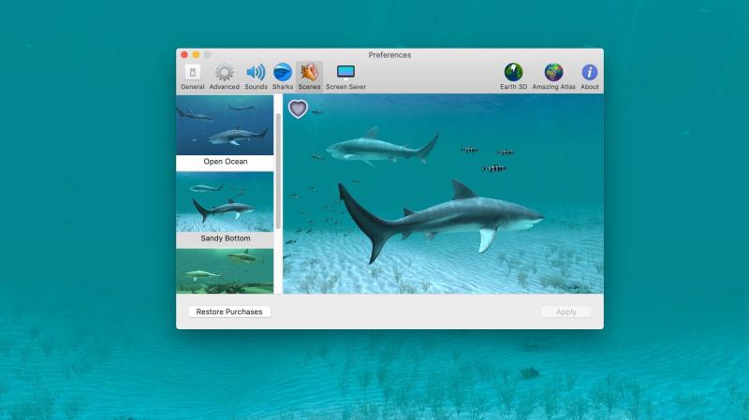Click the Apply button
This screenshot has width=749, height=420.
tap(566, 311)
